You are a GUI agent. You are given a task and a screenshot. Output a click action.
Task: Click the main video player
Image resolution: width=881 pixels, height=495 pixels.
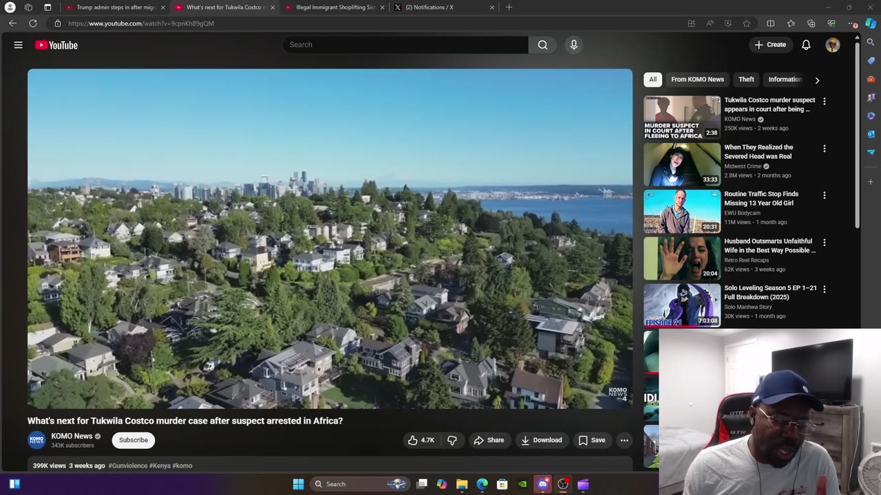(x=330, y=239)
